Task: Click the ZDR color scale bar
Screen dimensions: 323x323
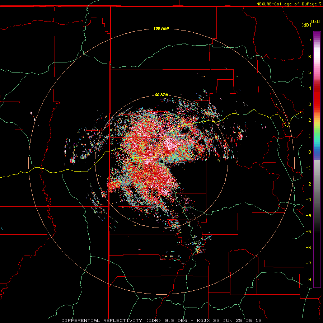Action: pos(317,159)
